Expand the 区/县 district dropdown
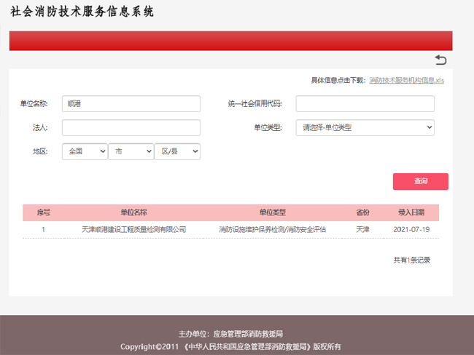Image resolution: width=474 pixels, height=355 pixels. pyautogui.click(x=177, y=151)
